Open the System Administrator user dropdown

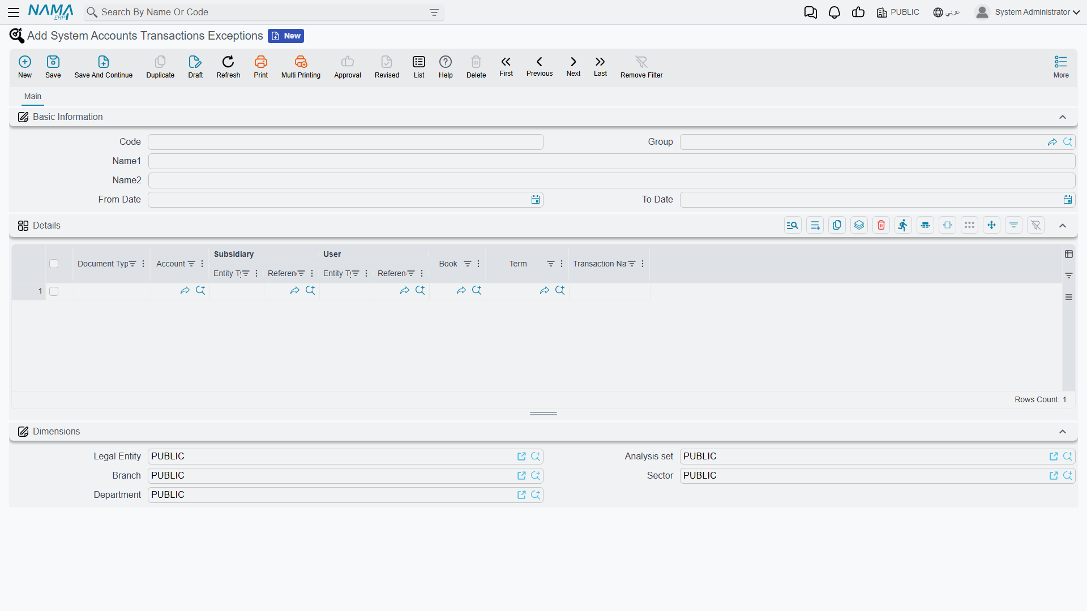point(1028,12)
